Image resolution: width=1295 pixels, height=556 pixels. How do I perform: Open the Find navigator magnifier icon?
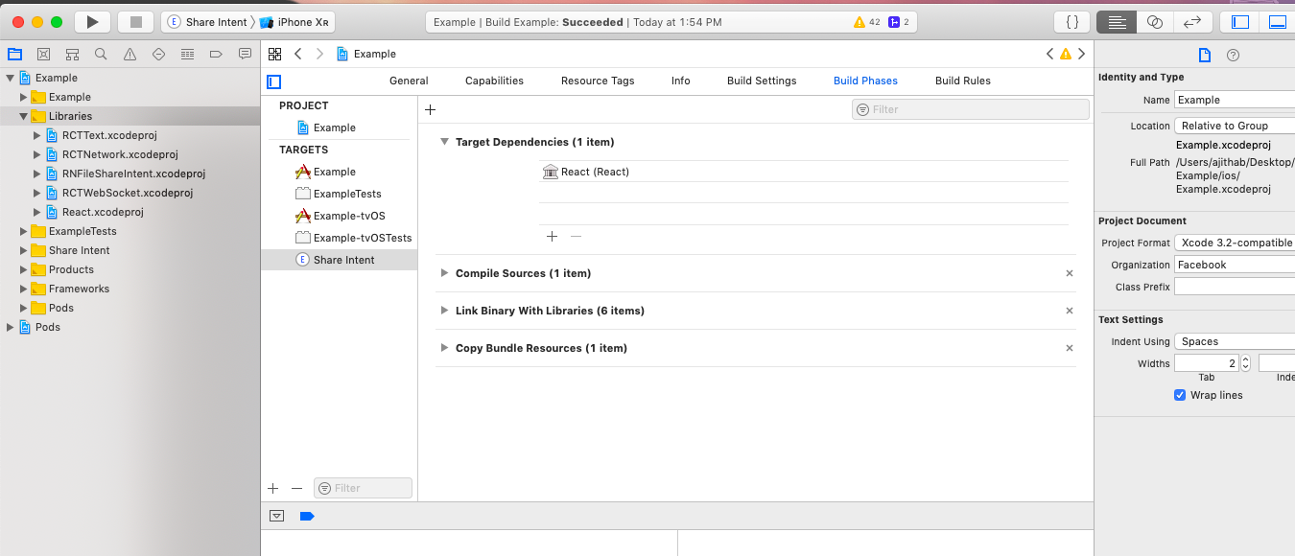(101, 55)
